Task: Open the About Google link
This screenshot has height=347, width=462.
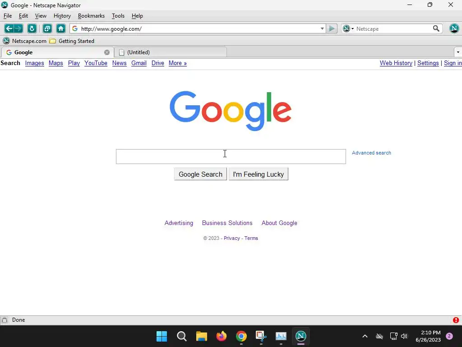Action: [279, 223]
